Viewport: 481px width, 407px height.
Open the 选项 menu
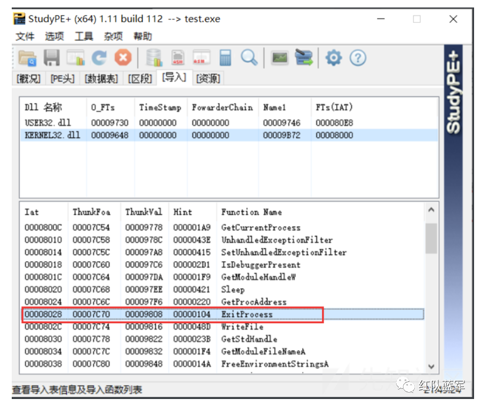[54, 36]
